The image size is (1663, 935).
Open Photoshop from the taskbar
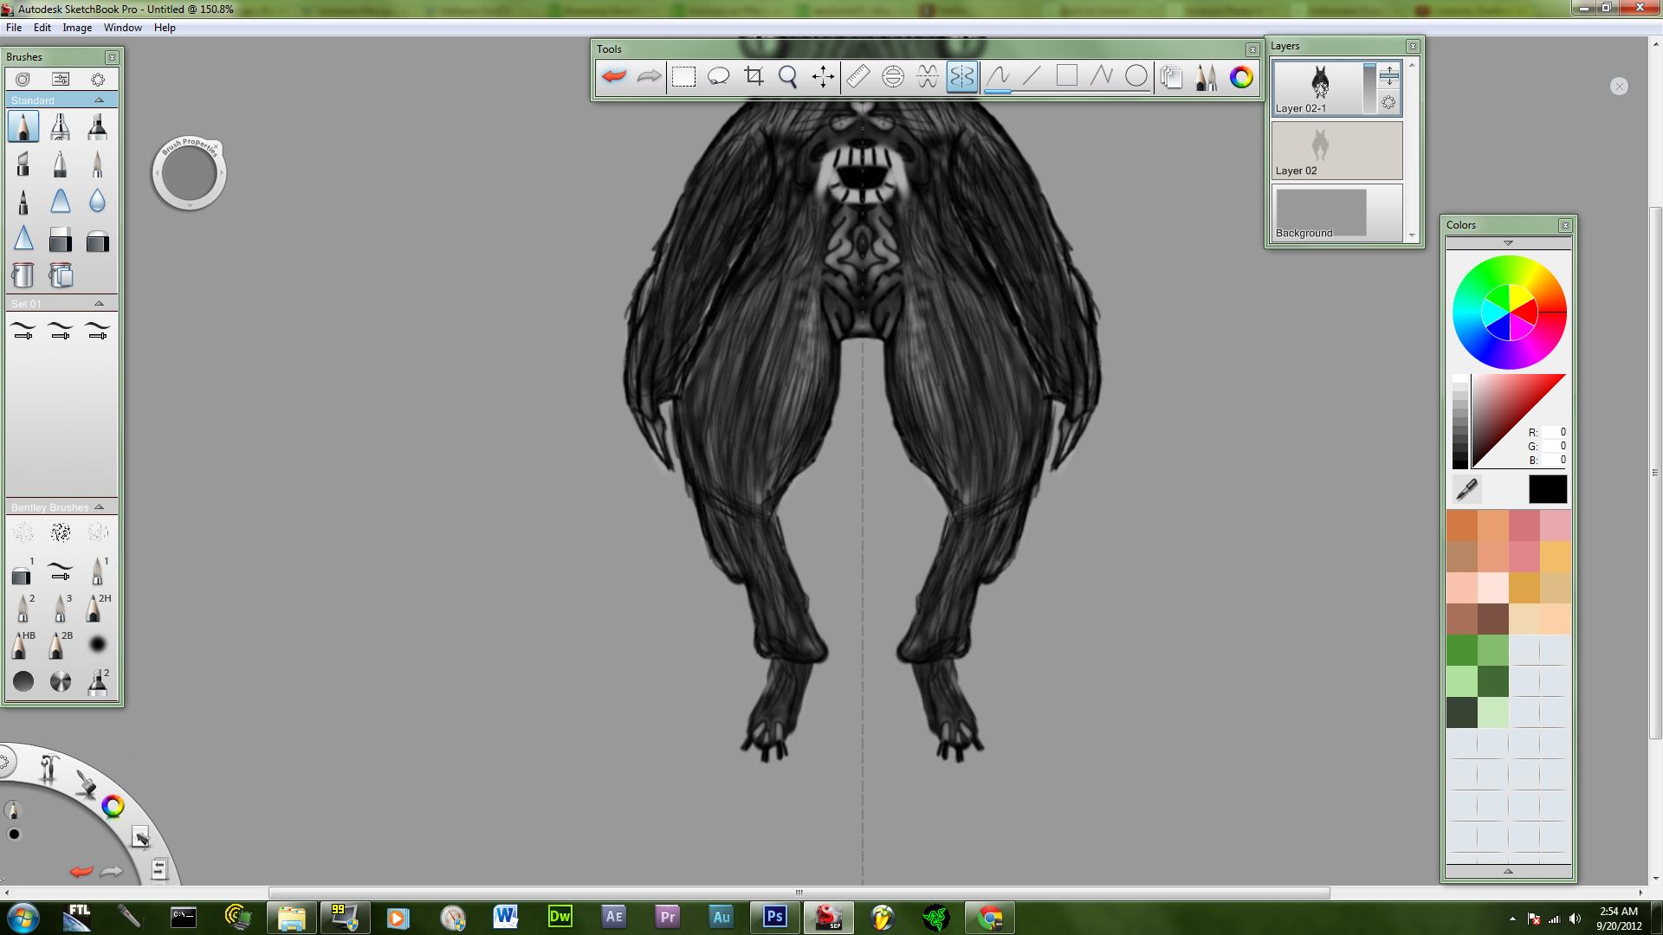774,917
